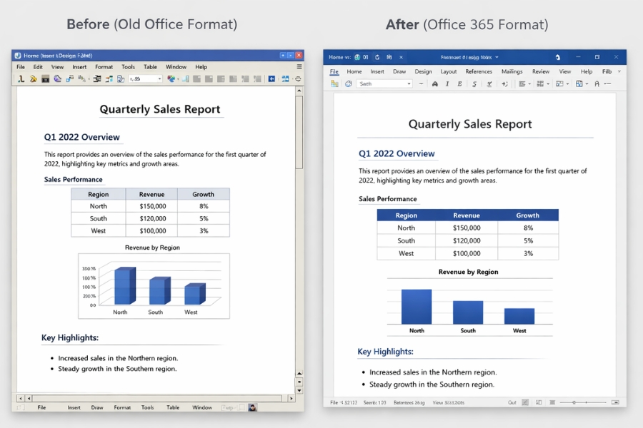Select the browse/globe icon beside the search box
This screenshot has width=643, height=428.
(348, 83)
